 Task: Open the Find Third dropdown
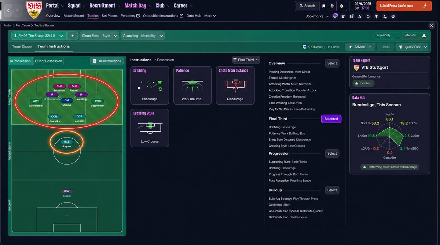tap(246, 60)
